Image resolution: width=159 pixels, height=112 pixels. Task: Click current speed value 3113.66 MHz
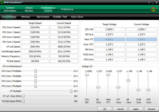[64, 32]
